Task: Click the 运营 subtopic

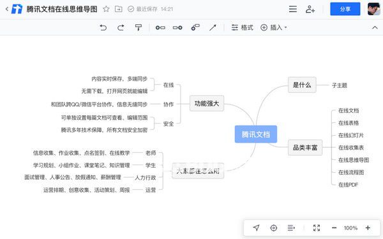Action: pyautogui.click(x=151, y=190)
